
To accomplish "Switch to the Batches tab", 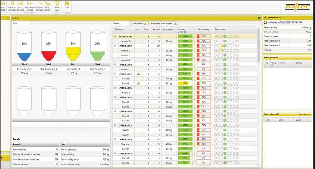I will (121, 24).
